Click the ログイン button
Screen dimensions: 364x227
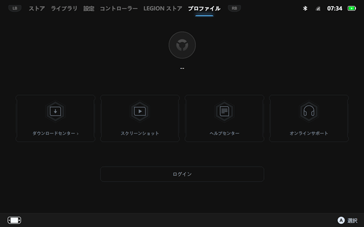point(182,174)
